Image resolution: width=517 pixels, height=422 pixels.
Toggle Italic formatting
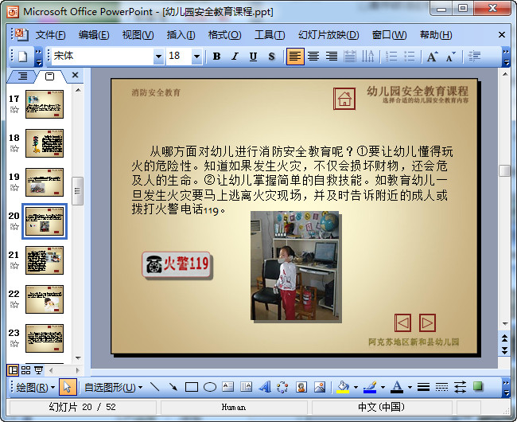click(235, 57)
